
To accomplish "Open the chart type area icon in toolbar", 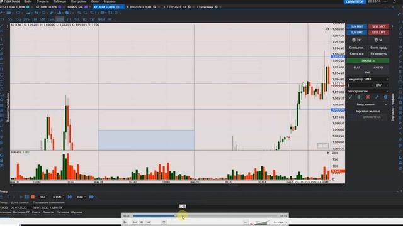I will [x=28, y=13].
